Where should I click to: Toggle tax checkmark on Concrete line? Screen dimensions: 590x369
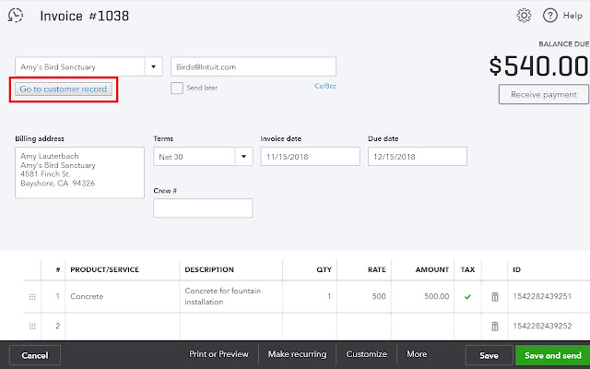click(467, 296)
